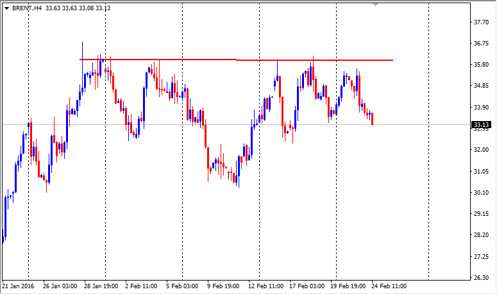This screenshot has width=497, height=294.
Task: Click the 30.10 price scale label
Action: pyautogui.click(x=481, y=192)
